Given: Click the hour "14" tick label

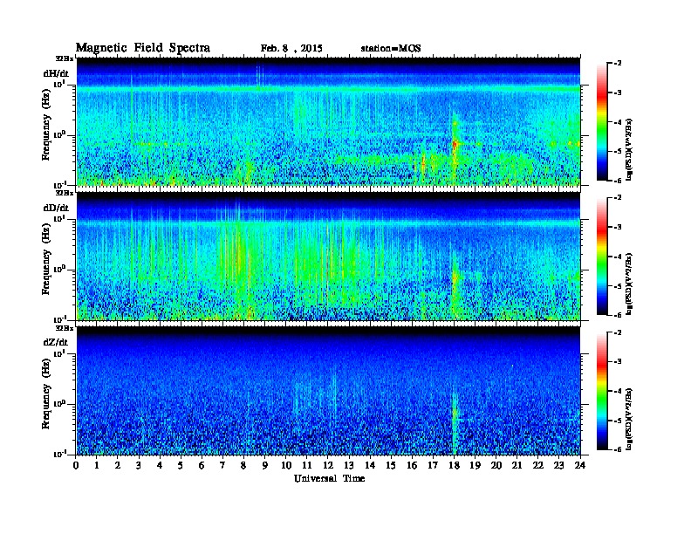Looking at the screenshot, I should click(x=370, y=466).
